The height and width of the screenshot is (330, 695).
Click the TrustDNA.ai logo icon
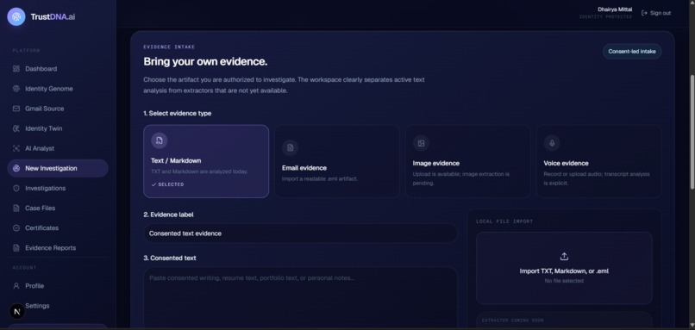[16, 17]
